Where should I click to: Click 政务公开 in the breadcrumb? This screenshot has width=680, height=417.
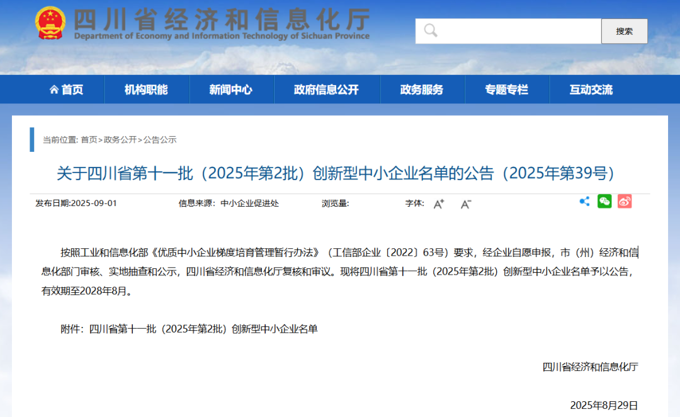[x=120, y=140]
